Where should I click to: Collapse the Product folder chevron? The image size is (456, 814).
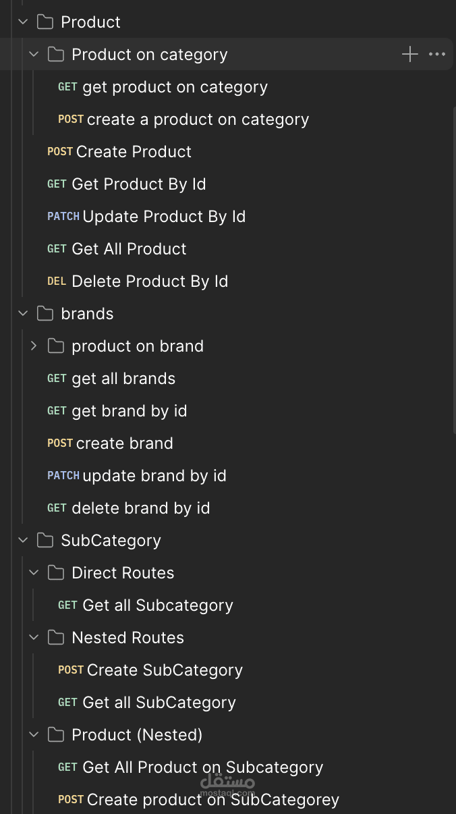tap(23, 22)
